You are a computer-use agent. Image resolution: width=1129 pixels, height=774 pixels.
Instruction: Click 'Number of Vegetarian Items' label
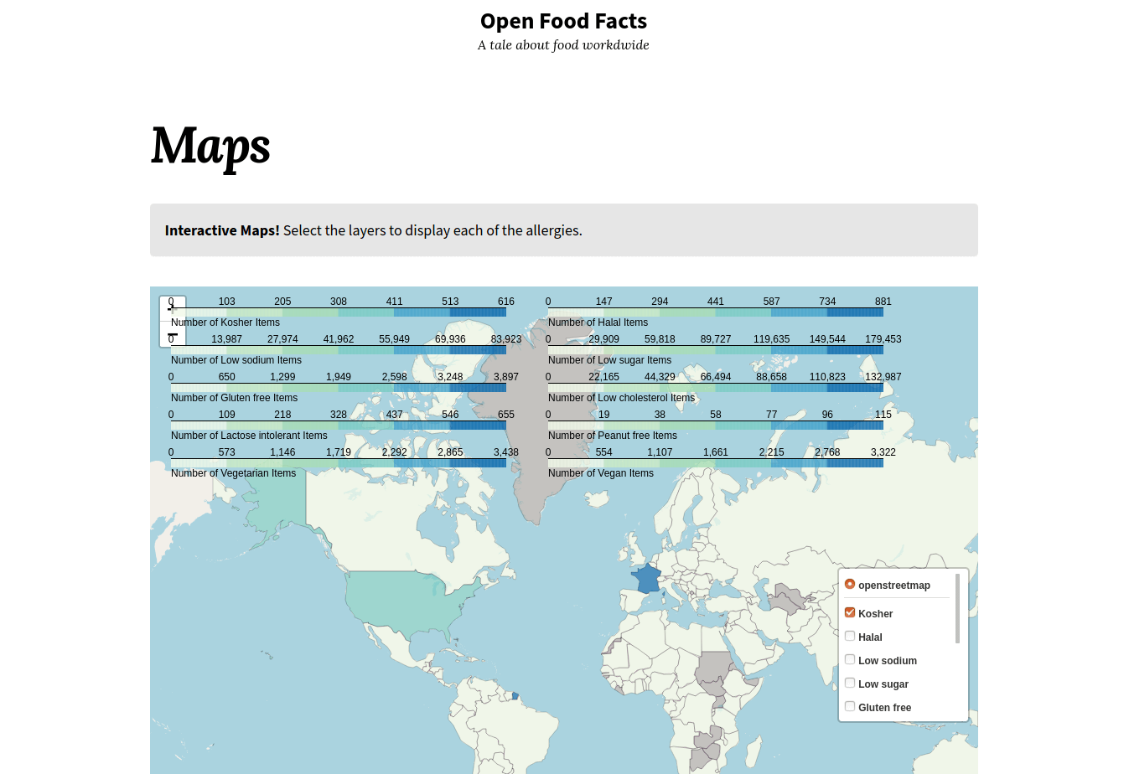(233, 473)
